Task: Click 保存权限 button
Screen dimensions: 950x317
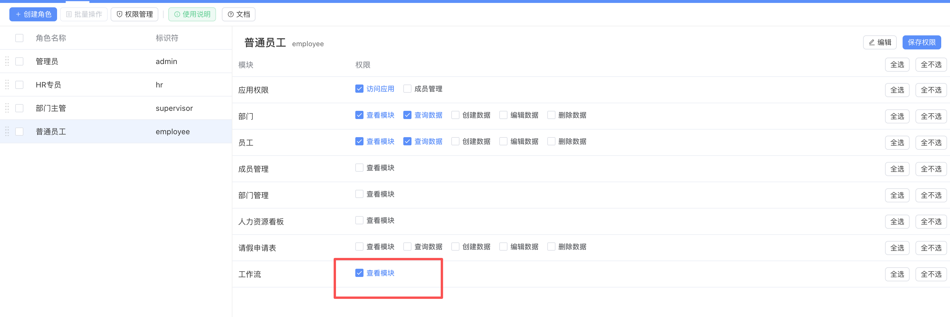Action: point(921,42)
